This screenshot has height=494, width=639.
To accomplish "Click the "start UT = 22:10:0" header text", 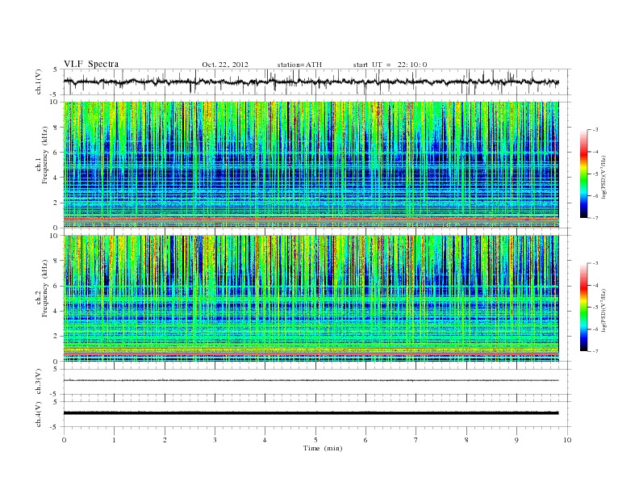I will 390,65.
